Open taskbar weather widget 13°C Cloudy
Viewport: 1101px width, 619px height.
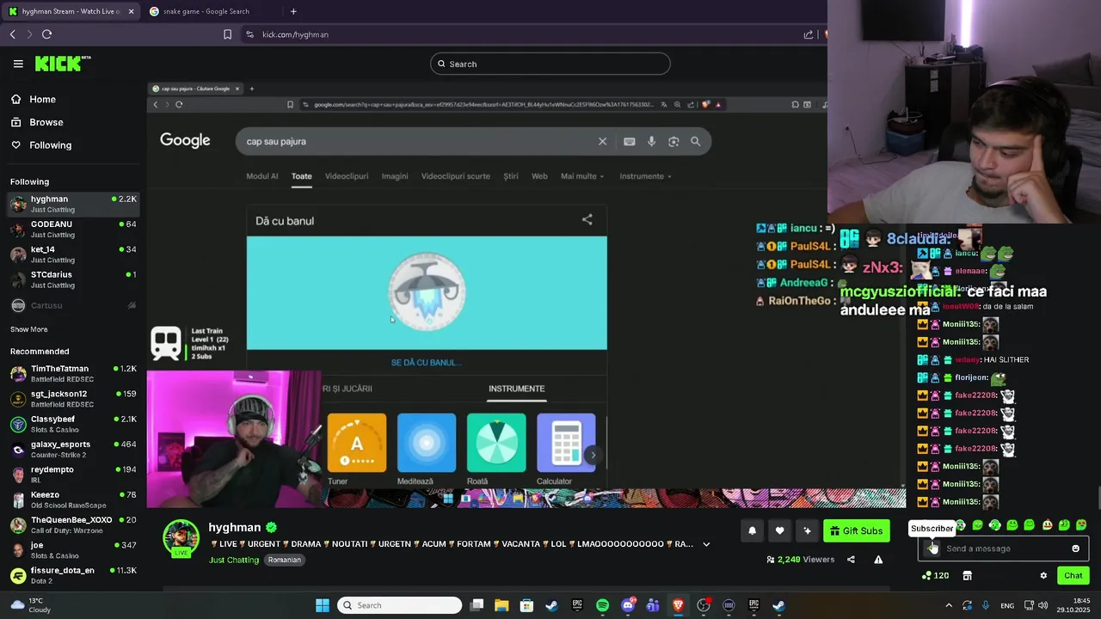[31, 605]
